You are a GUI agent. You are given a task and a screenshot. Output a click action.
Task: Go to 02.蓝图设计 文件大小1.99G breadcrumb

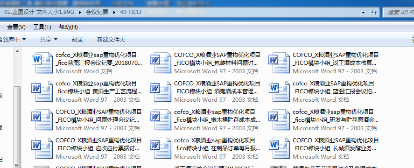39,12
